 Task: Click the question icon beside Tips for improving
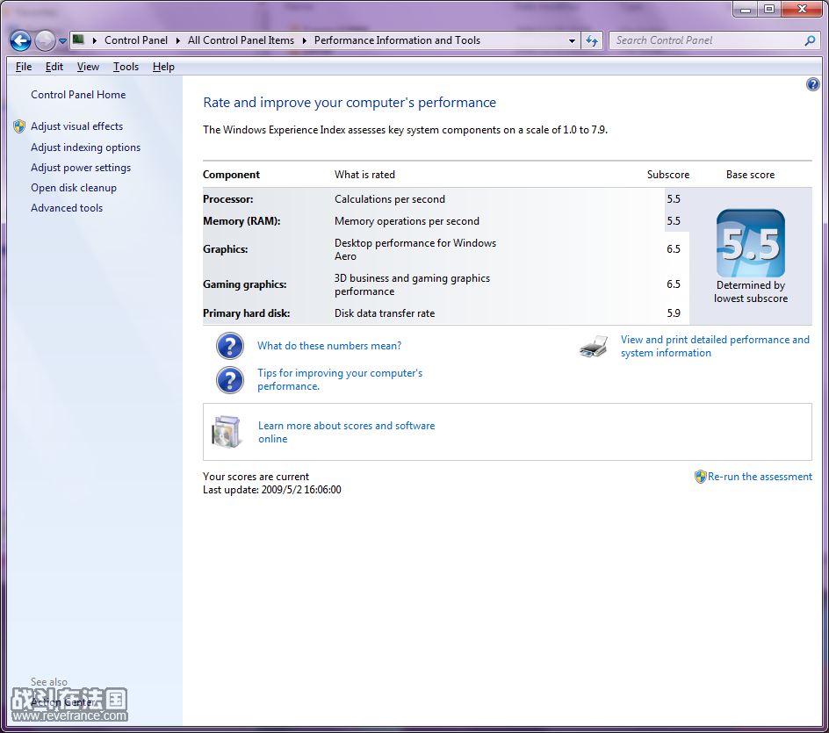(230, 380)
